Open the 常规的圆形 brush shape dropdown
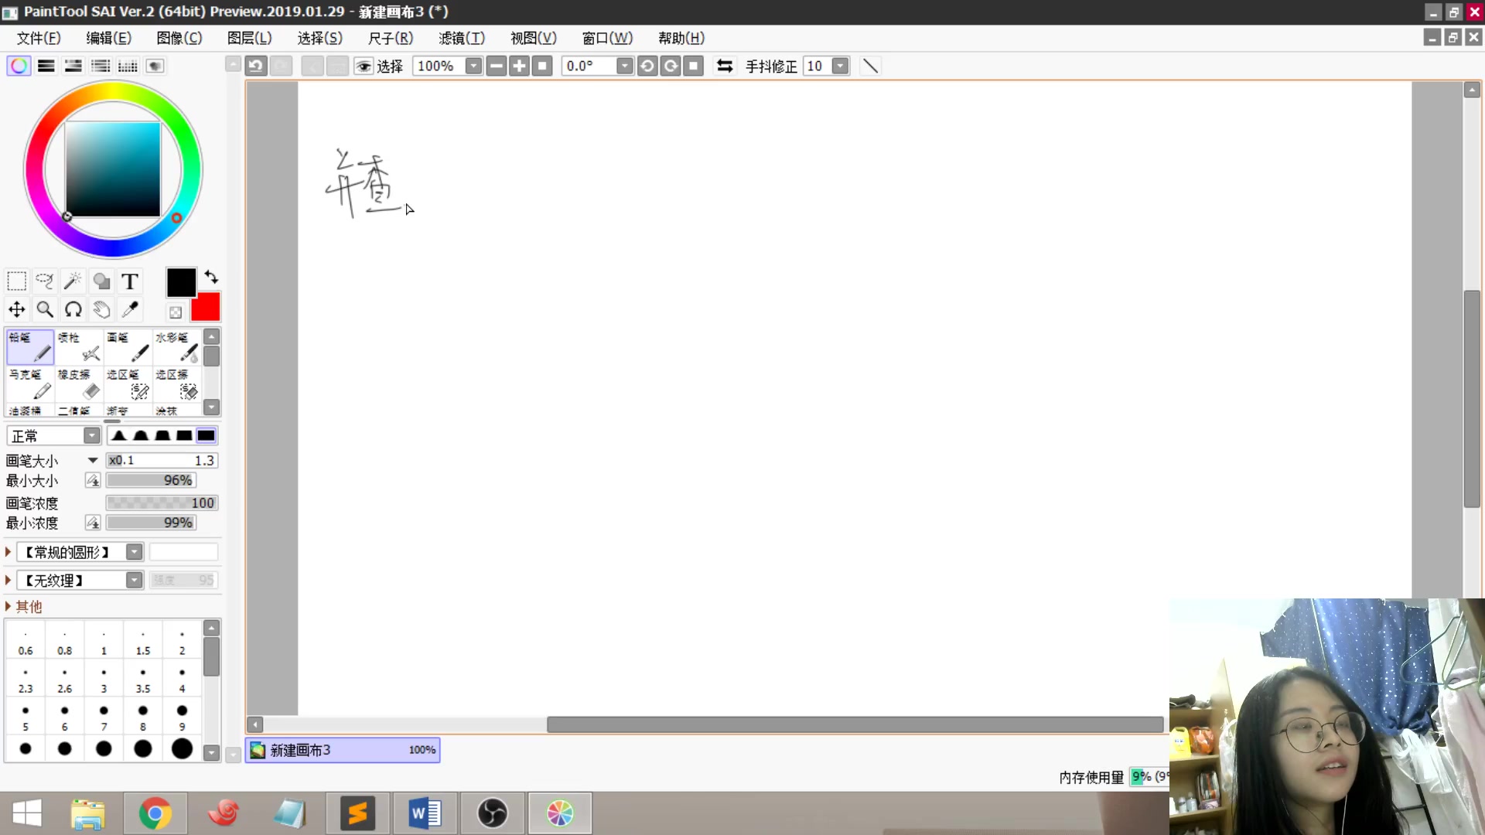Viewport: 1485px width, 835px height. tap(135, 552)
